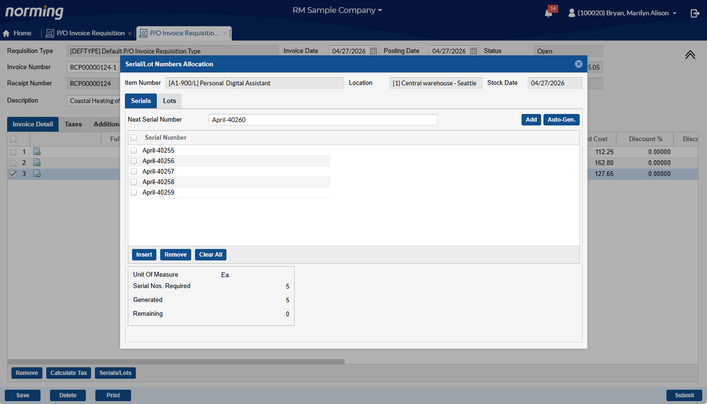Click the logout icon in header
Image resolution: width=707 pixels, height=404 pixels.
tap(695, 13)
